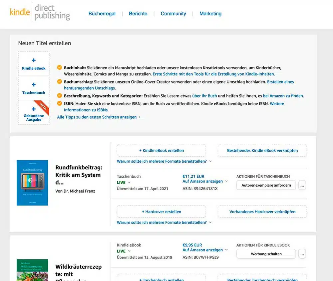Open the Wildkräuterrezepte book cover thumbnail
Viewport: 333px width, 281px height.
[x=32, y=270]
